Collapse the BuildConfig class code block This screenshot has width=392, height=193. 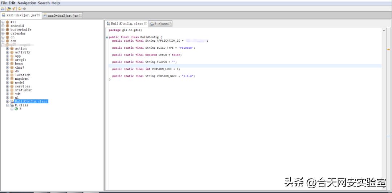[107, 37]
